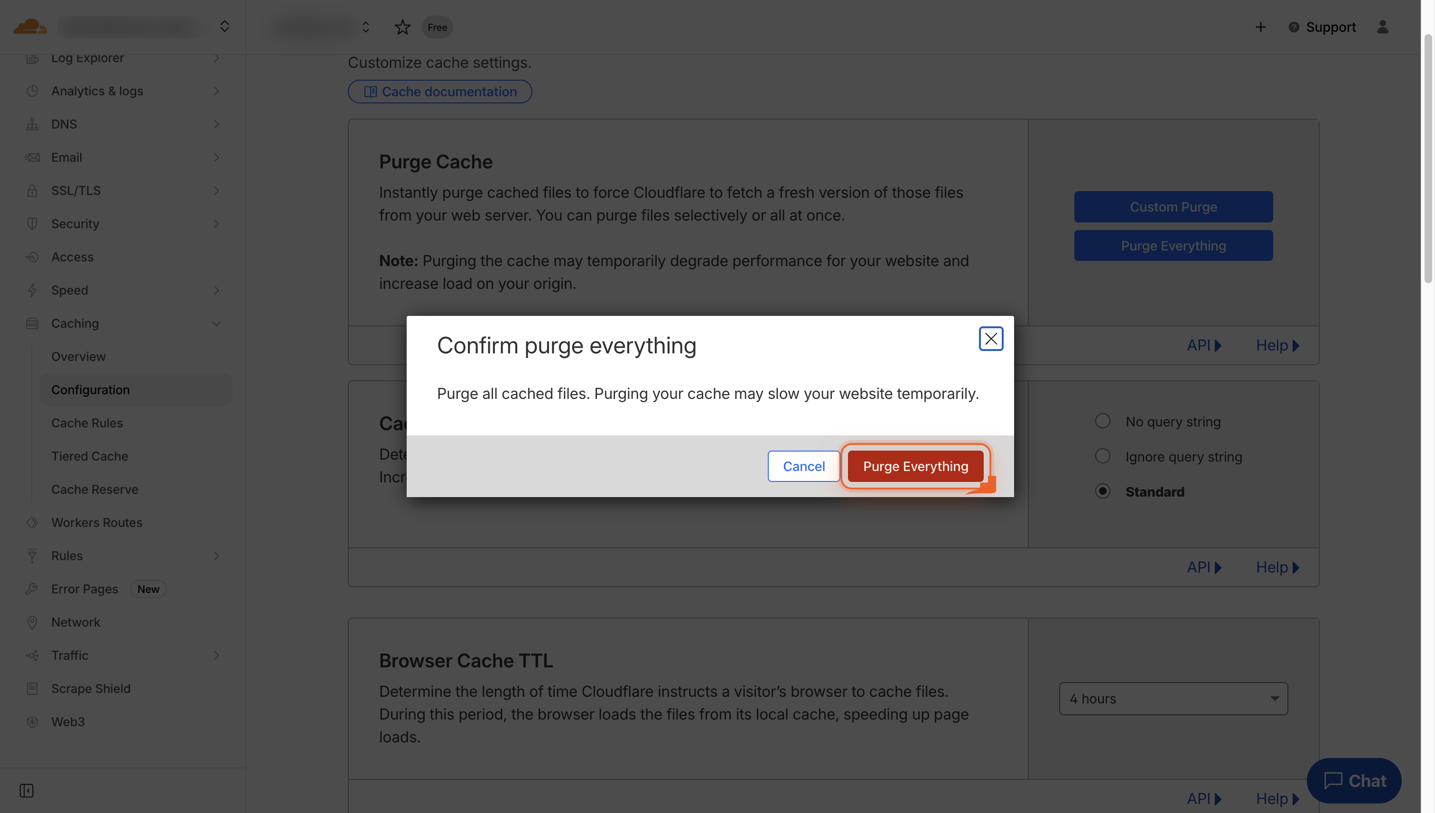Select the No query string option
The image size is (1435, 813).
coord(1103,420)
